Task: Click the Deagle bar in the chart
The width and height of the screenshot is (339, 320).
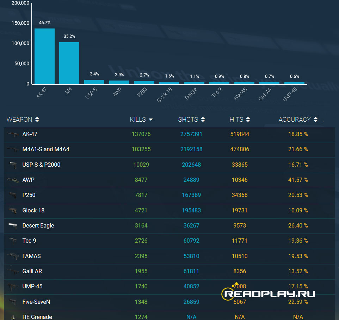Action: [x=194, y=83]
